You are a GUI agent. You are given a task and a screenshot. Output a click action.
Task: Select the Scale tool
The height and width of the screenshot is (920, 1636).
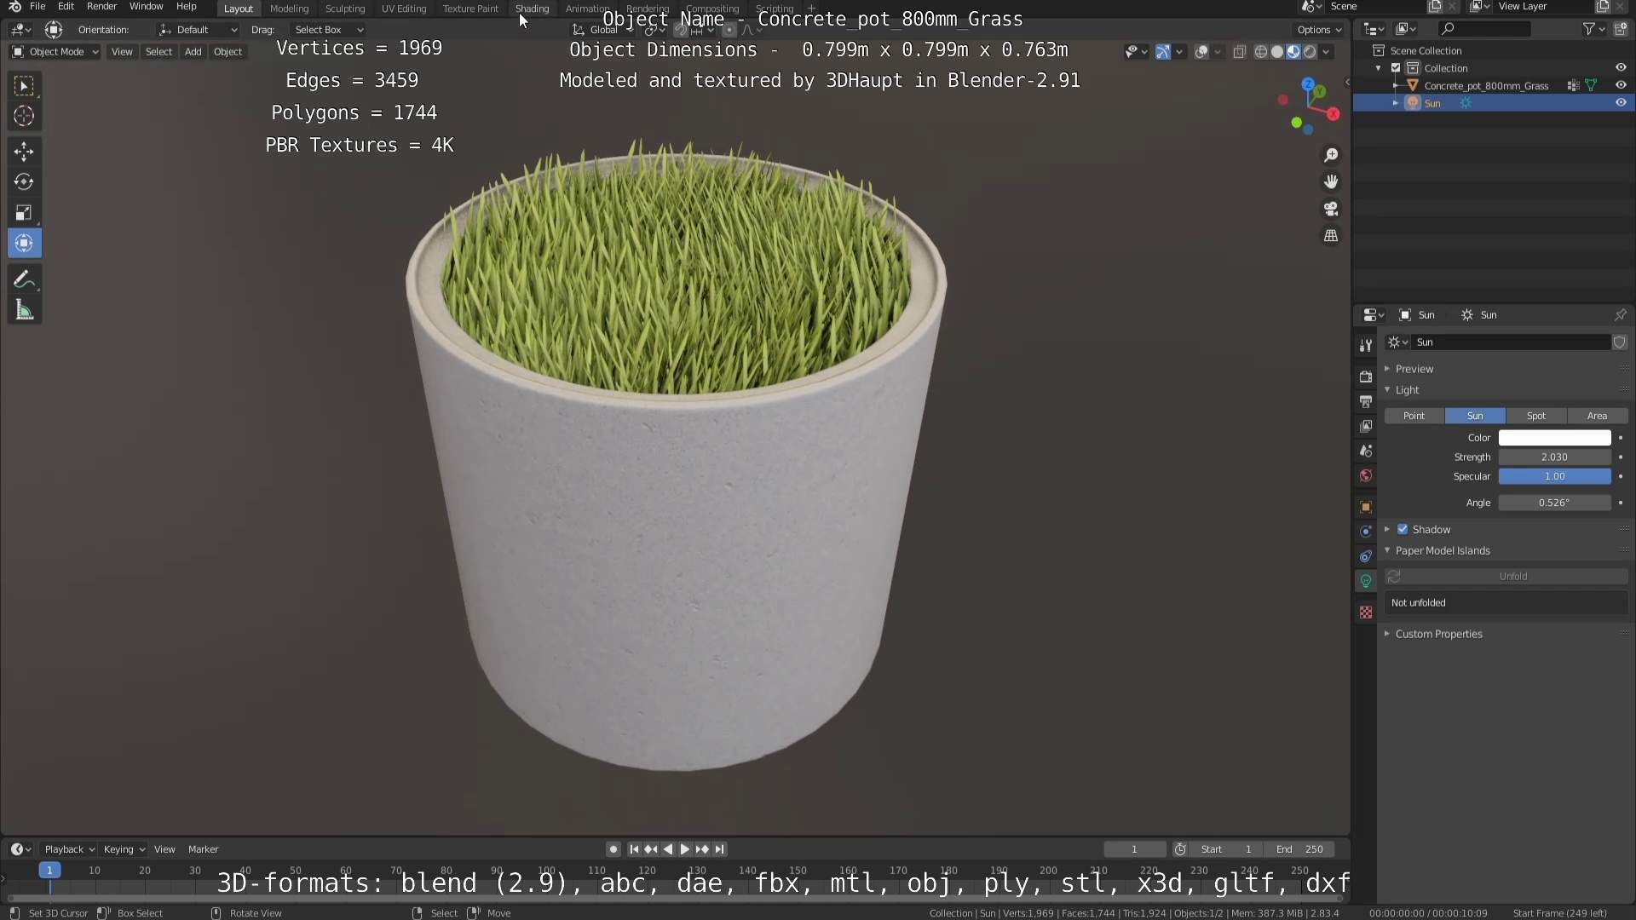24,213
